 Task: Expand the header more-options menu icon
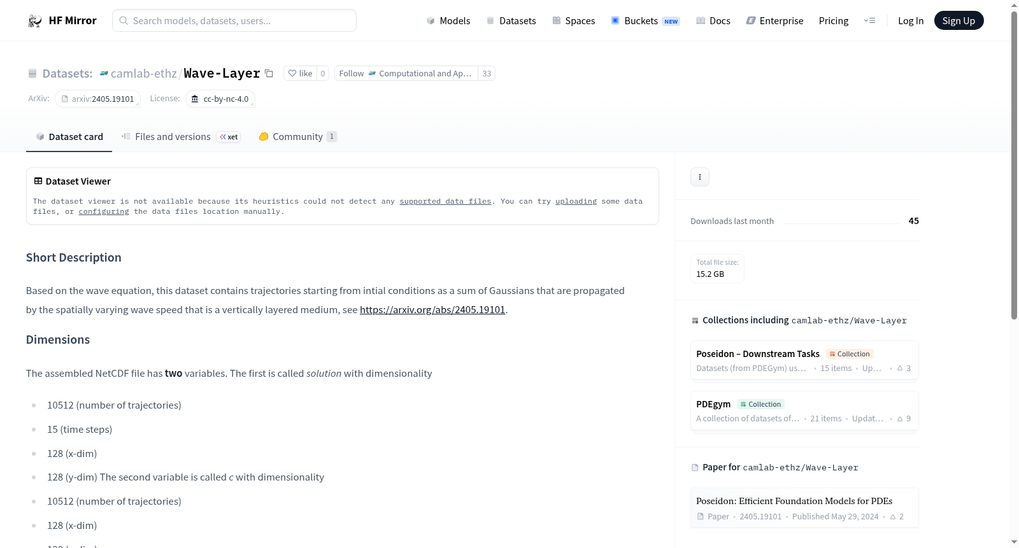(869, 21)
